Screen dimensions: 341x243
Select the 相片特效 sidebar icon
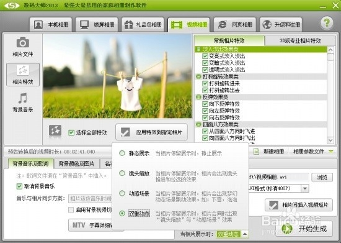click(23, 75)
